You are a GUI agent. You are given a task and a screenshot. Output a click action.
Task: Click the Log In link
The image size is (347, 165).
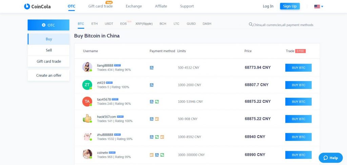pyautogui.click(x=268, y=6)
